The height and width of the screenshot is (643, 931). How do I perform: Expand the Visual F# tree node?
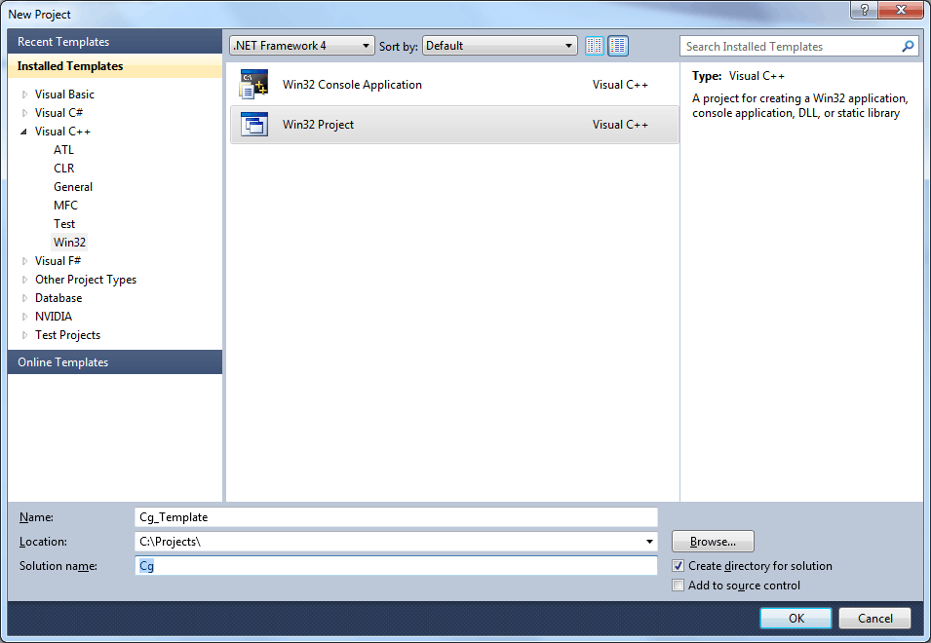(x=24, y=261)
